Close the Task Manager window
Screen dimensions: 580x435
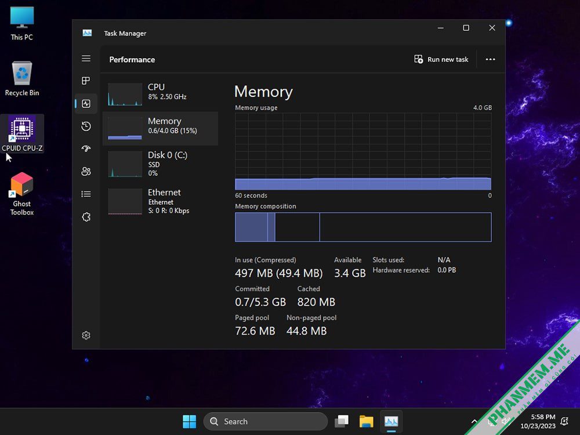coord(492,28)
